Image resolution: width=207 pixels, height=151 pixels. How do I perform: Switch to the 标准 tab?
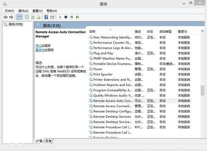click(x=48, y=141)
